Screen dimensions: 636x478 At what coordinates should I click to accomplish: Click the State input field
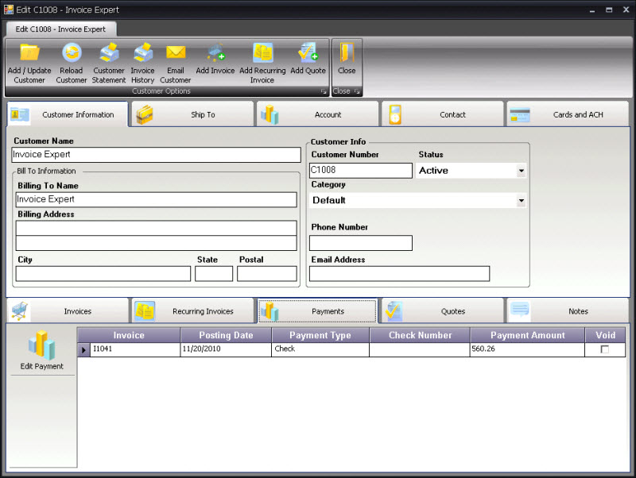[x=214, y=274]
